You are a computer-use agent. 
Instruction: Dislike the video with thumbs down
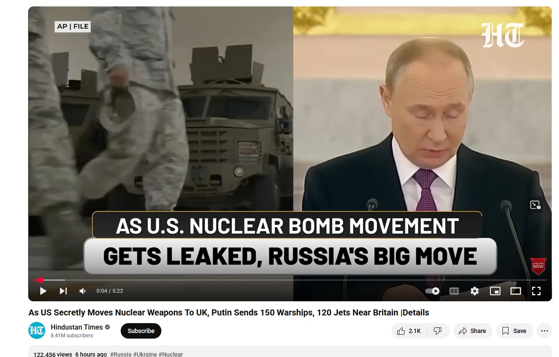pyautogui.click(x=437, y=331)
